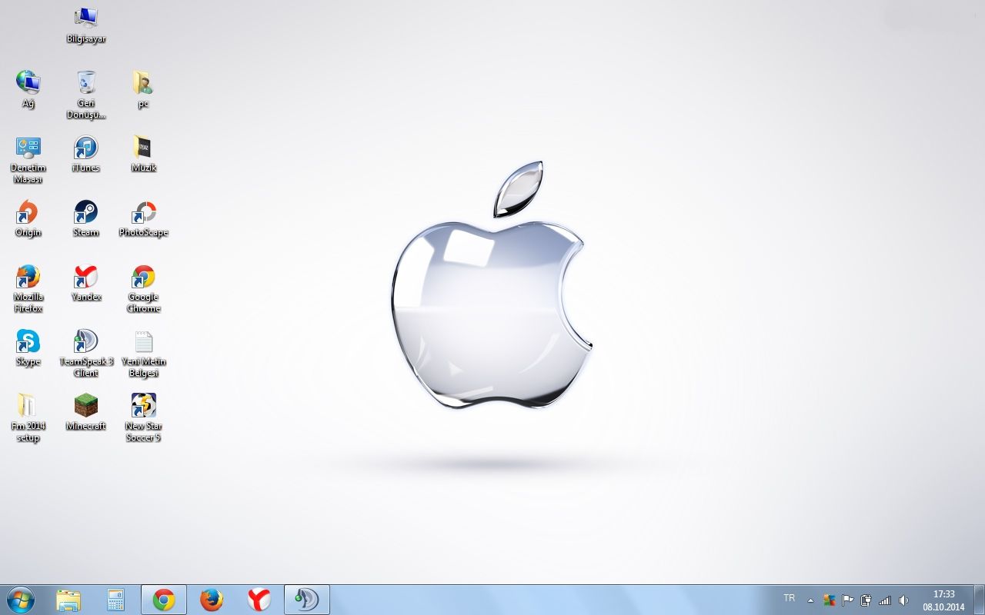Click the volume speaker tray icon
The width and height of the screenshot is (985, 615).
pyautogui.click(x=903, y=600)
